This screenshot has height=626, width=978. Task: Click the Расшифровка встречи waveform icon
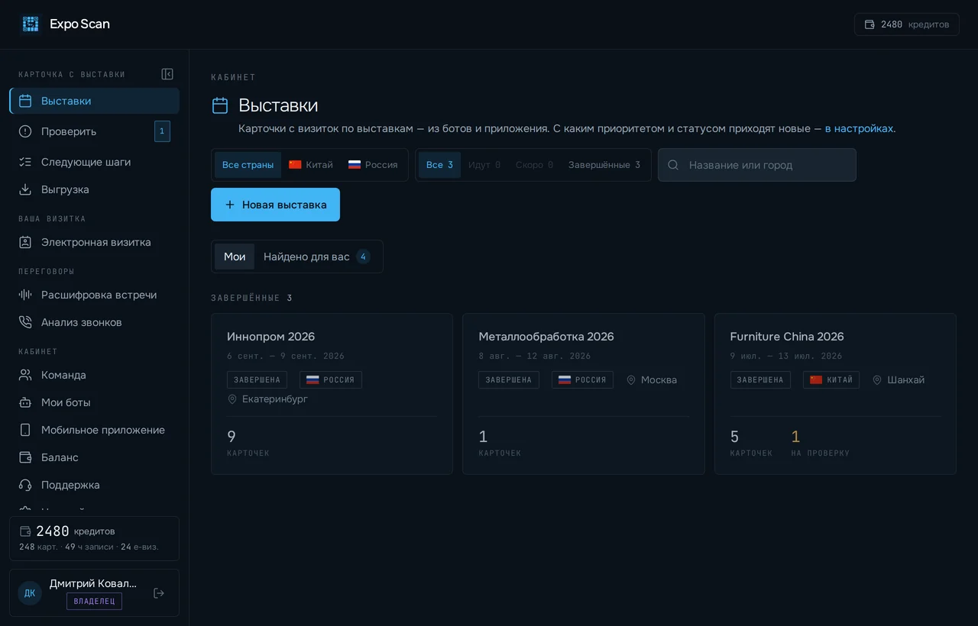[x=25, y=295]
